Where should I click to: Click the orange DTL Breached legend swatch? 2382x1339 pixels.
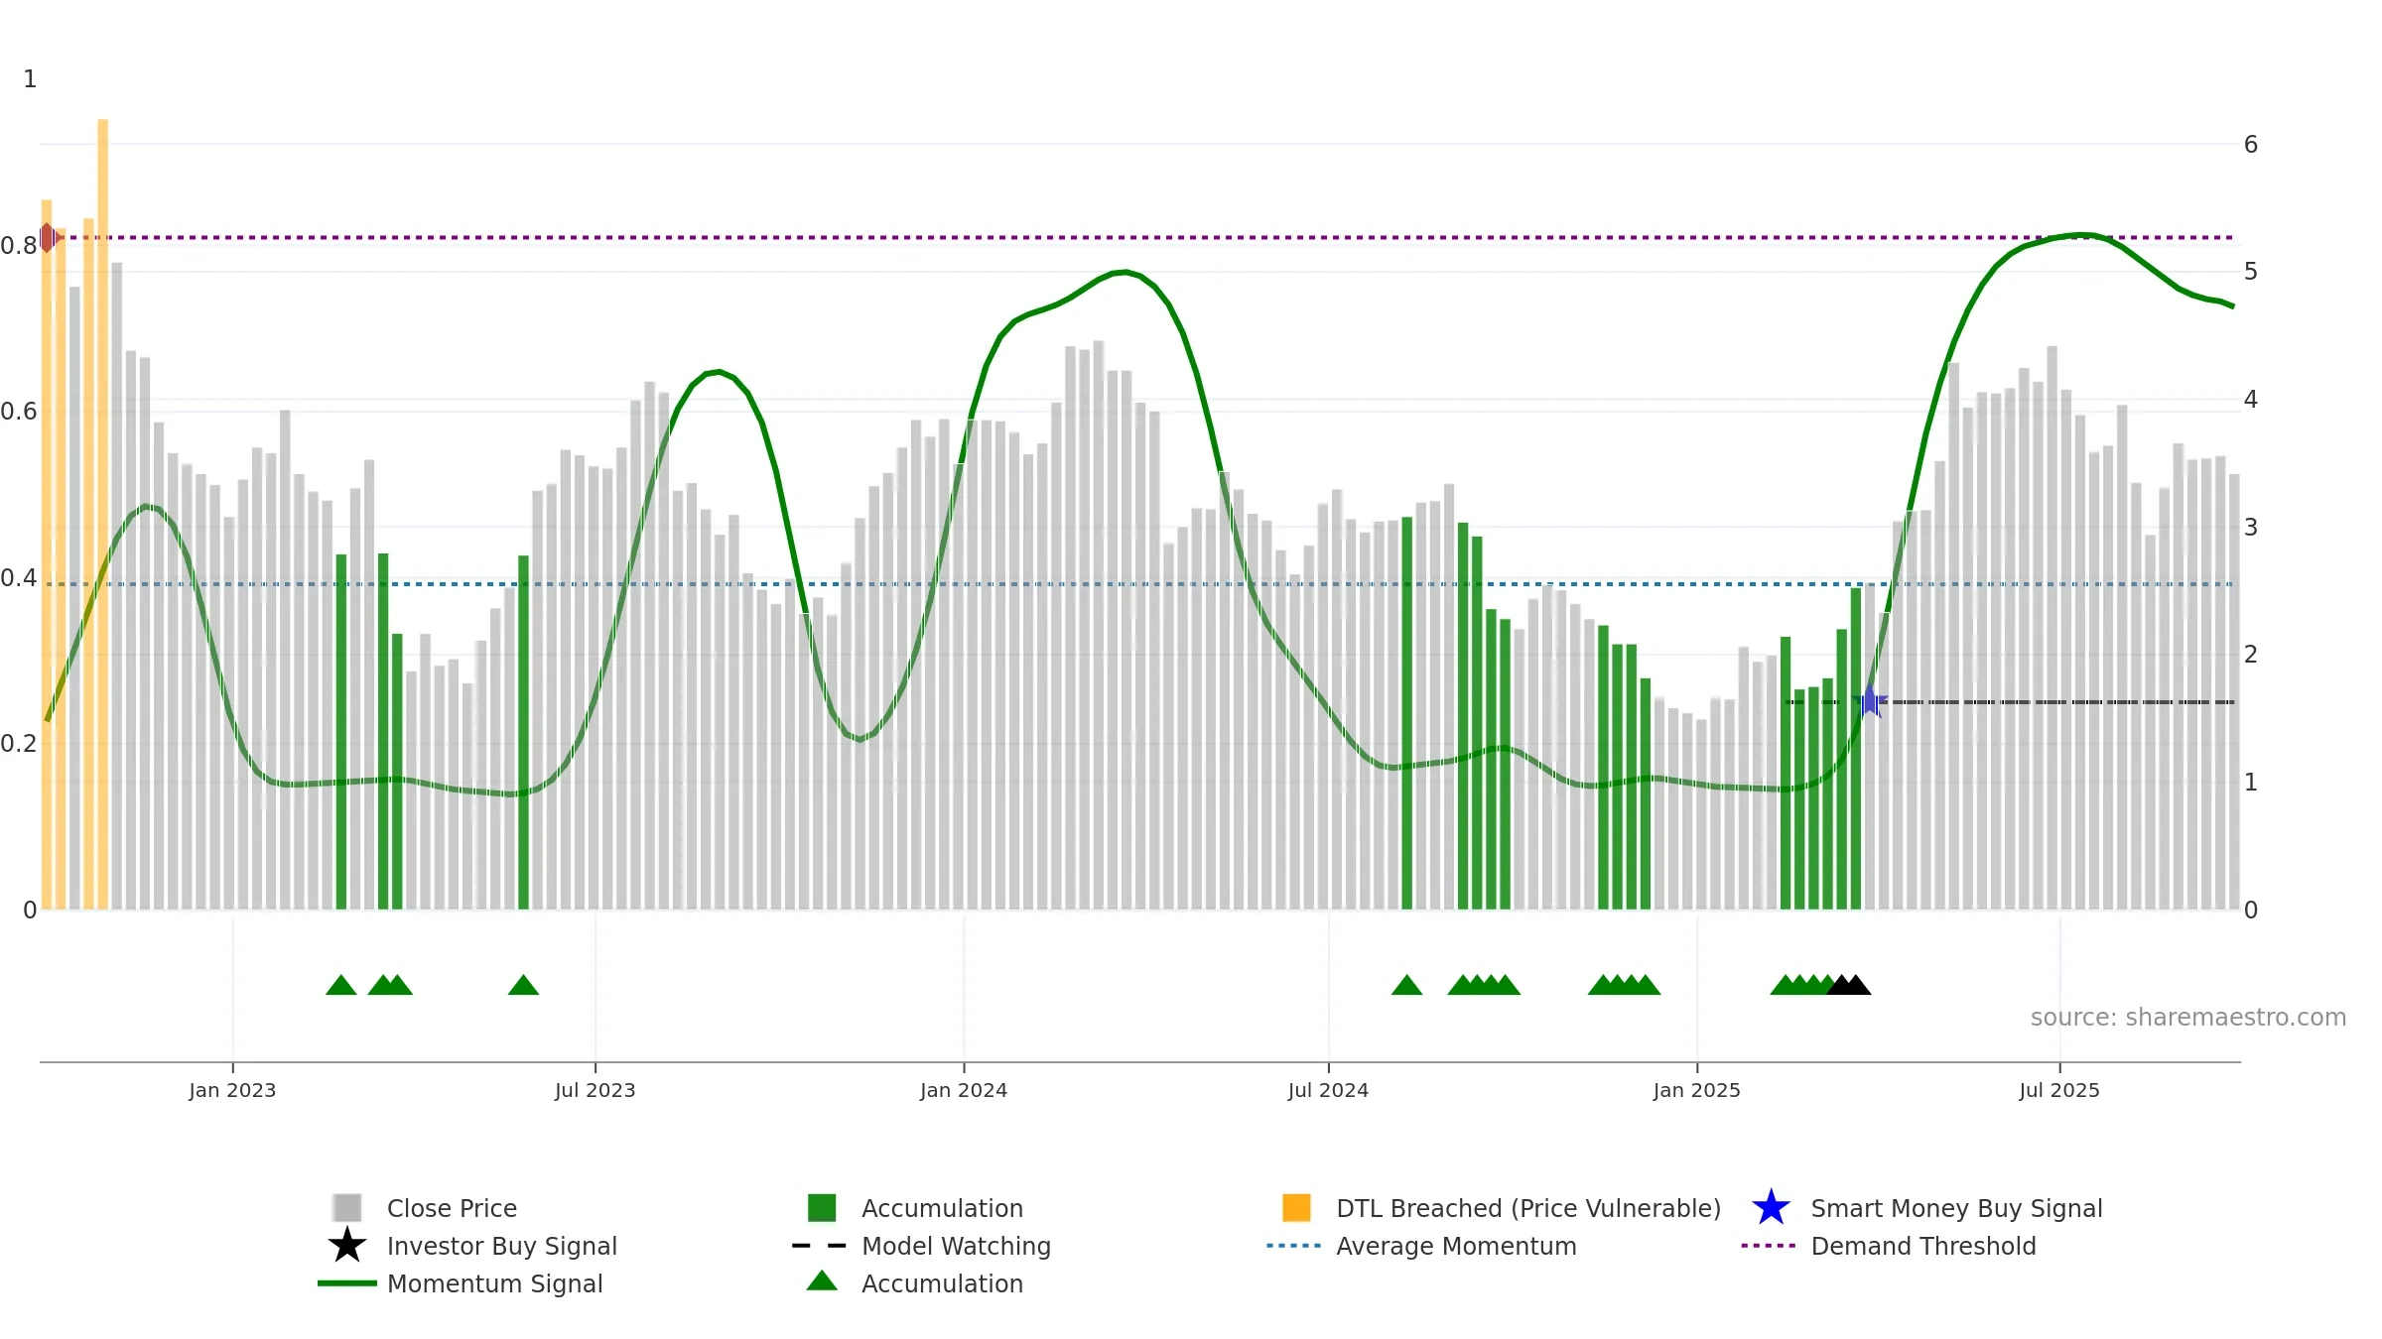[1296, 1208]
